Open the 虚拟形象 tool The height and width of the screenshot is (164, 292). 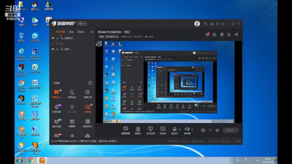click(x=57, y=123)
